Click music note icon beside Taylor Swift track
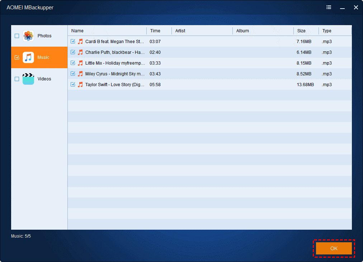363x262 pixels. pyautogui.click(x=80, y=85)
